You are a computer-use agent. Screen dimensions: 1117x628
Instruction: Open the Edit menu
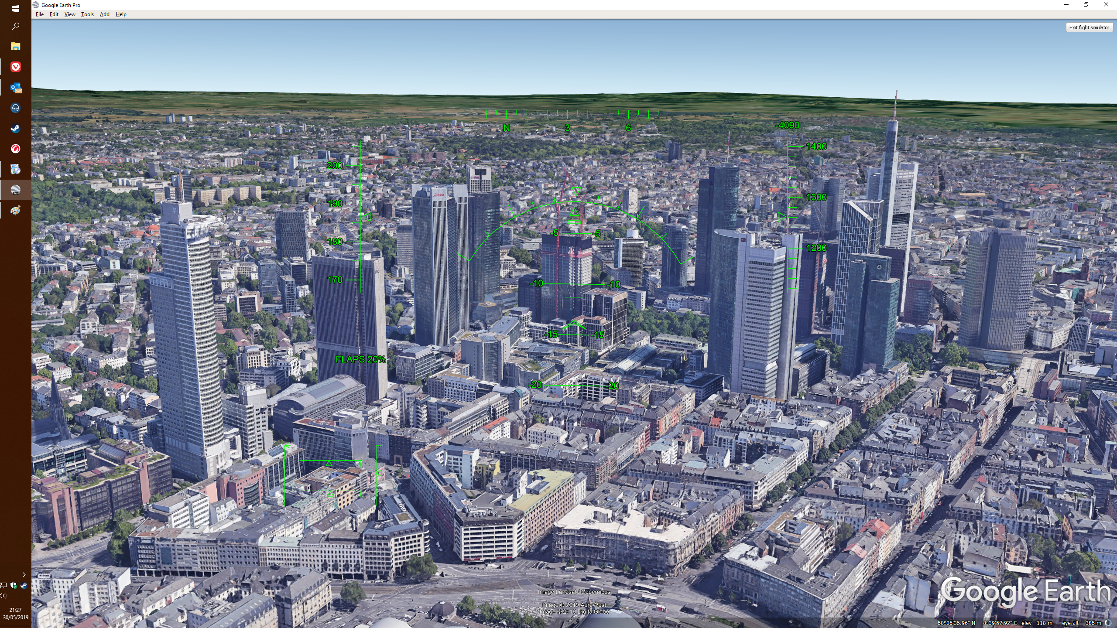pos(54,14)
